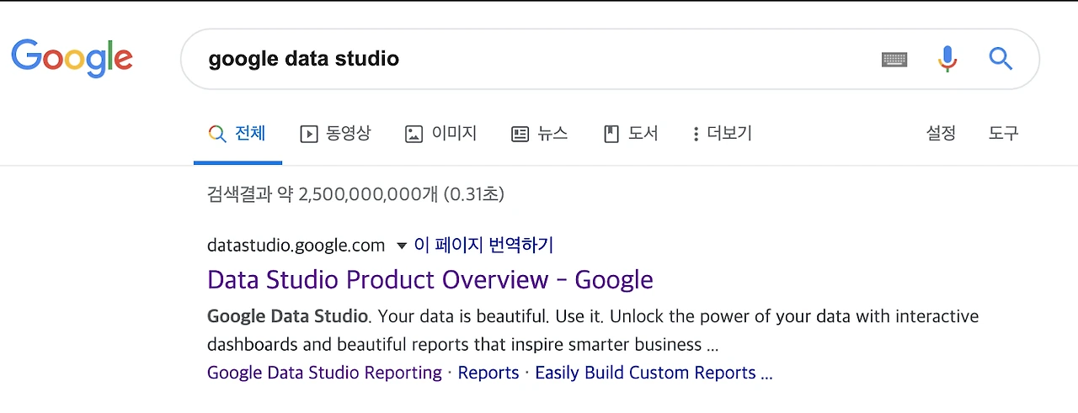This screenshot has width=1078, height=413.
Task: Start voice search with microphone icon
Action: [947, 58]
